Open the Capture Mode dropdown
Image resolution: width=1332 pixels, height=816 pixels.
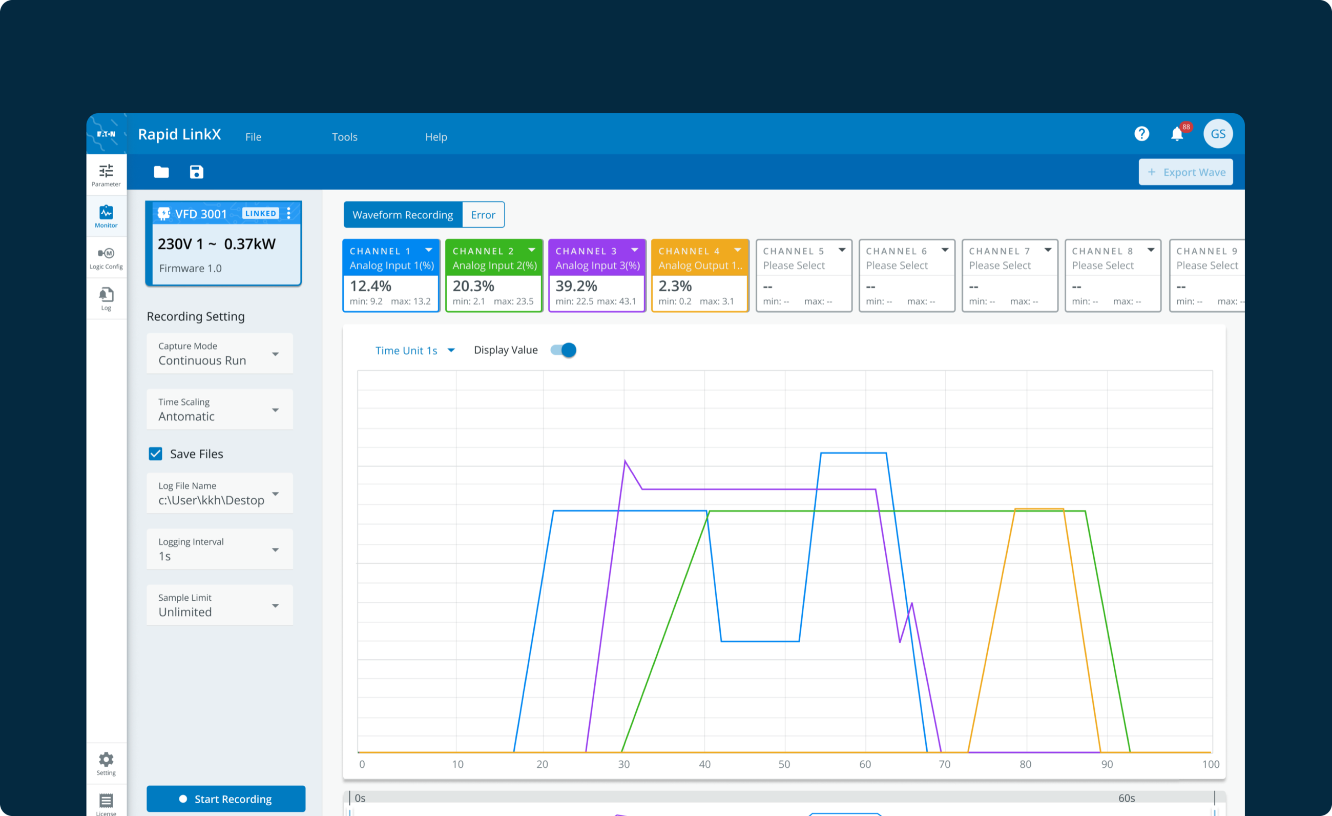point(219,354)
